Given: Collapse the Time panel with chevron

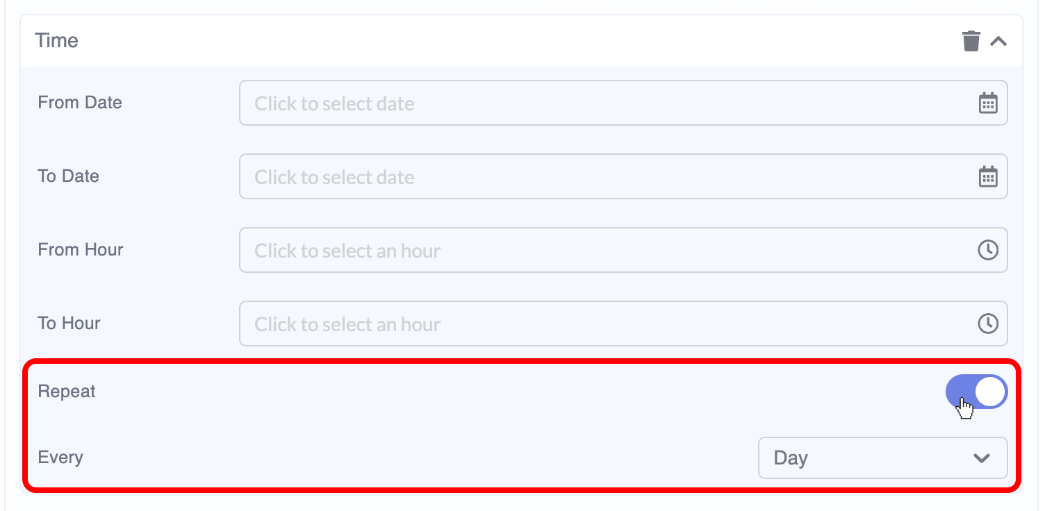Looking at the screenshot, I should (998, 41).
